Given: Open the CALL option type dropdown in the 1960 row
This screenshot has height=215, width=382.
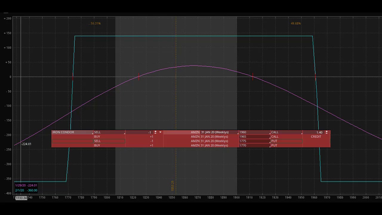Looking at the screenshot, I should [286, 132].
